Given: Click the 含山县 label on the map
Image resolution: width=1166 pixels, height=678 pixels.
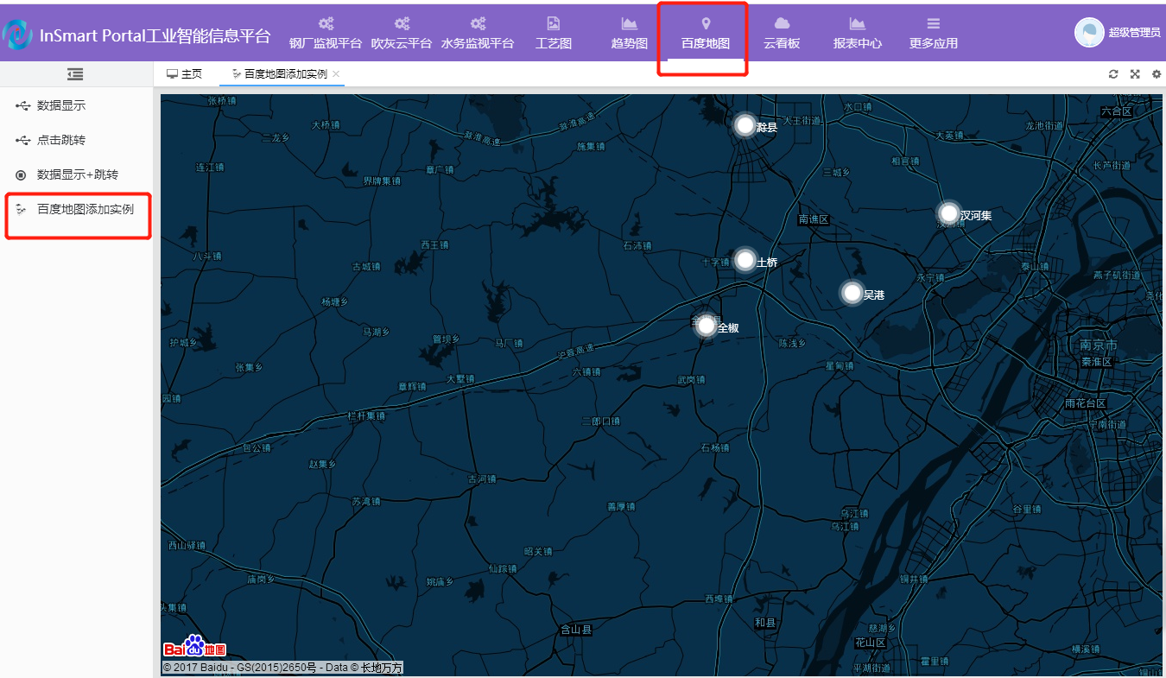Looking at the screenshot, I should point(577,630).
